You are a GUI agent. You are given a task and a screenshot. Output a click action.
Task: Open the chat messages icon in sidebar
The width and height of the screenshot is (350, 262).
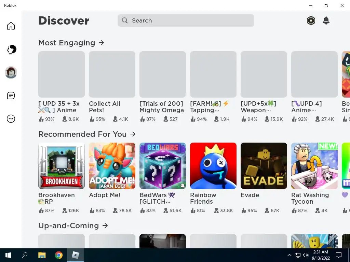point(11,96)
